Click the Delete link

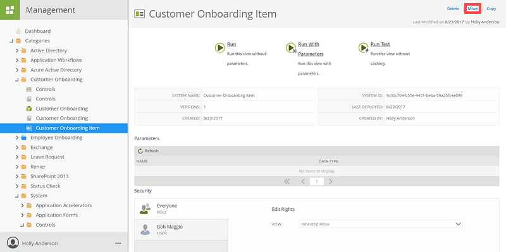453,9
